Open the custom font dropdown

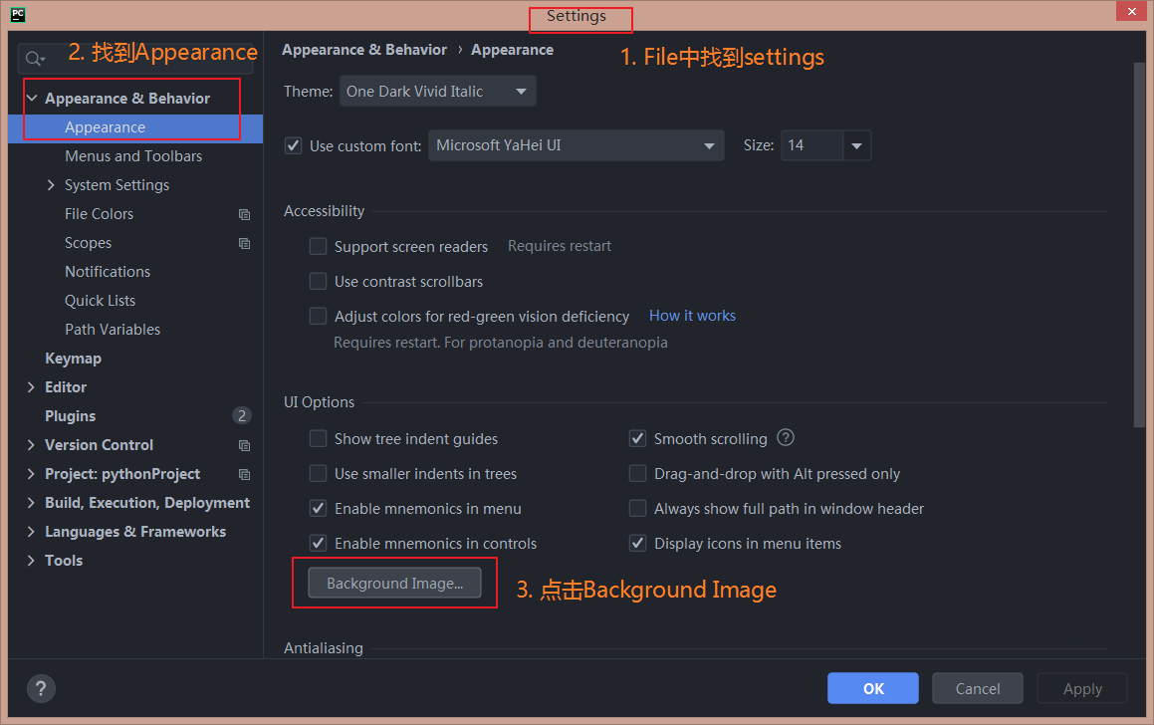[x=577, y=145]
